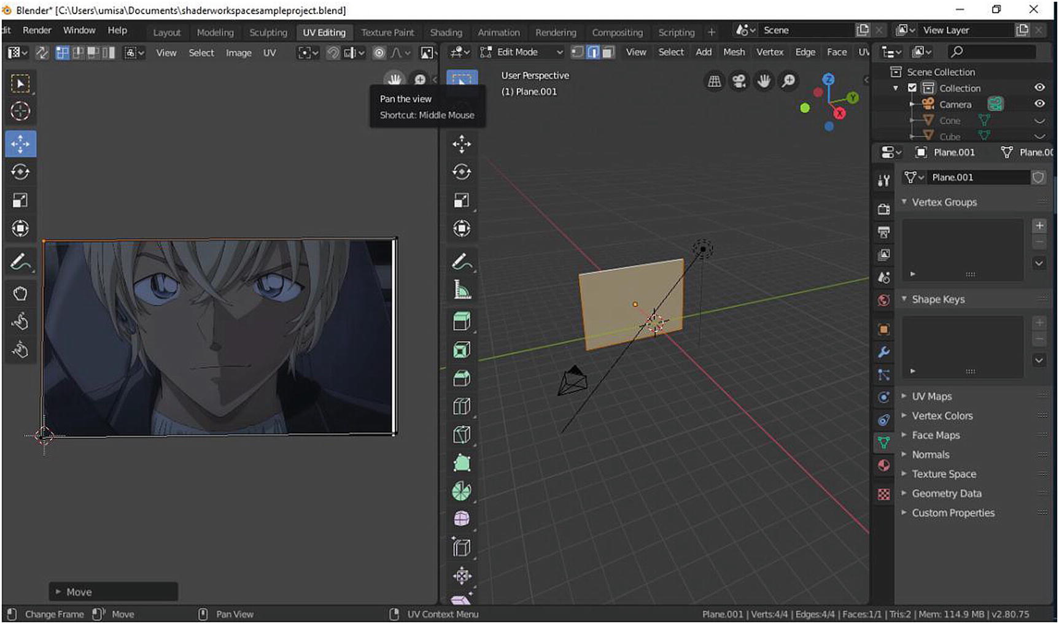
Task: Toggle UV sync selection
Action: pos(42,53)
